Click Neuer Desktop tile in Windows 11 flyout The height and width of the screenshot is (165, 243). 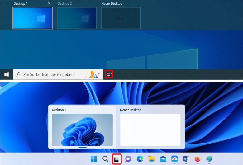(x=150, y=130)
